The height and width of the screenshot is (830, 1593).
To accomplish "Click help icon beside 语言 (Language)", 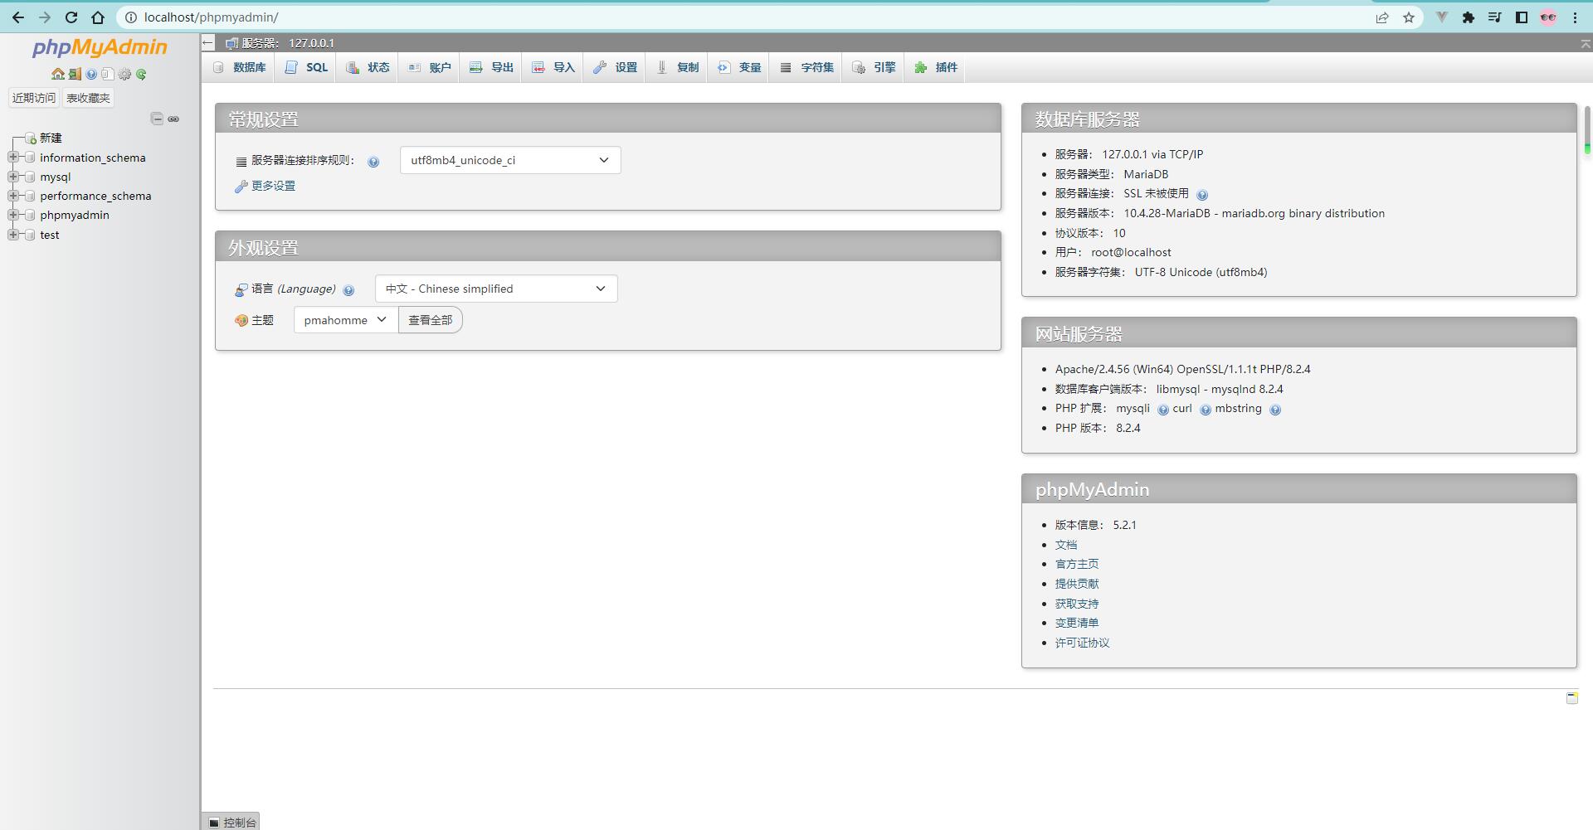I will [348, 290].
